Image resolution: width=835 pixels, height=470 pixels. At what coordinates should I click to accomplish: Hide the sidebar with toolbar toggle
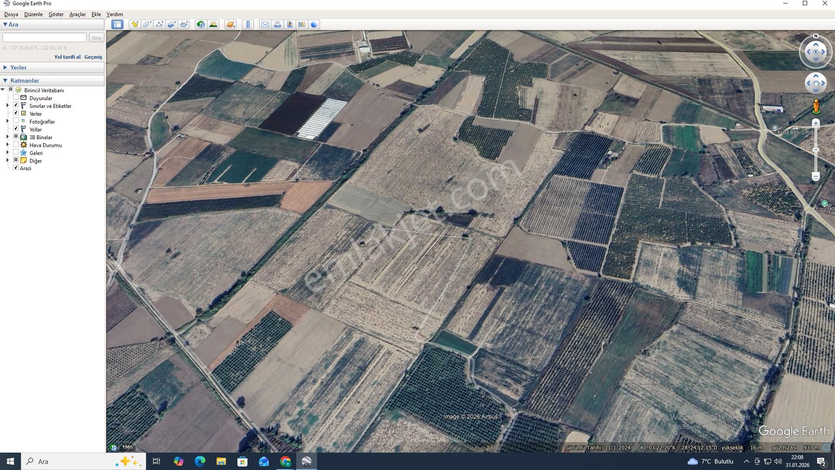(x=117, y=24)
